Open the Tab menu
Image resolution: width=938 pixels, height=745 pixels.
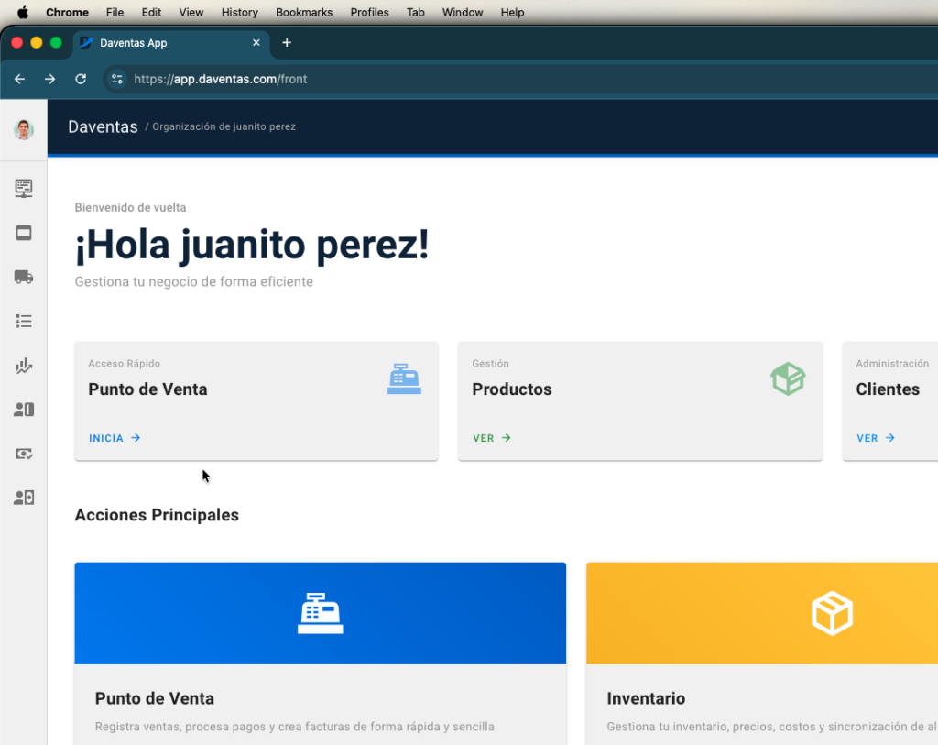pos(416,12)
